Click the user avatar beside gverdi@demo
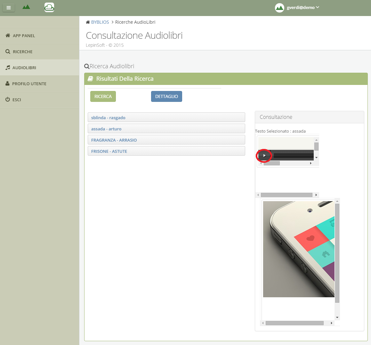The height and width of the screenshot is (345, 371). click(x=279, y=8)
